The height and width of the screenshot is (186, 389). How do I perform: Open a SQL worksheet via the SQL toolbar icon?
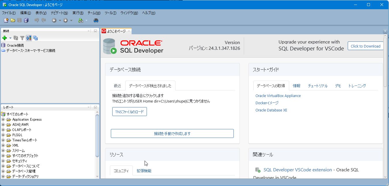(x=81, y=20)
